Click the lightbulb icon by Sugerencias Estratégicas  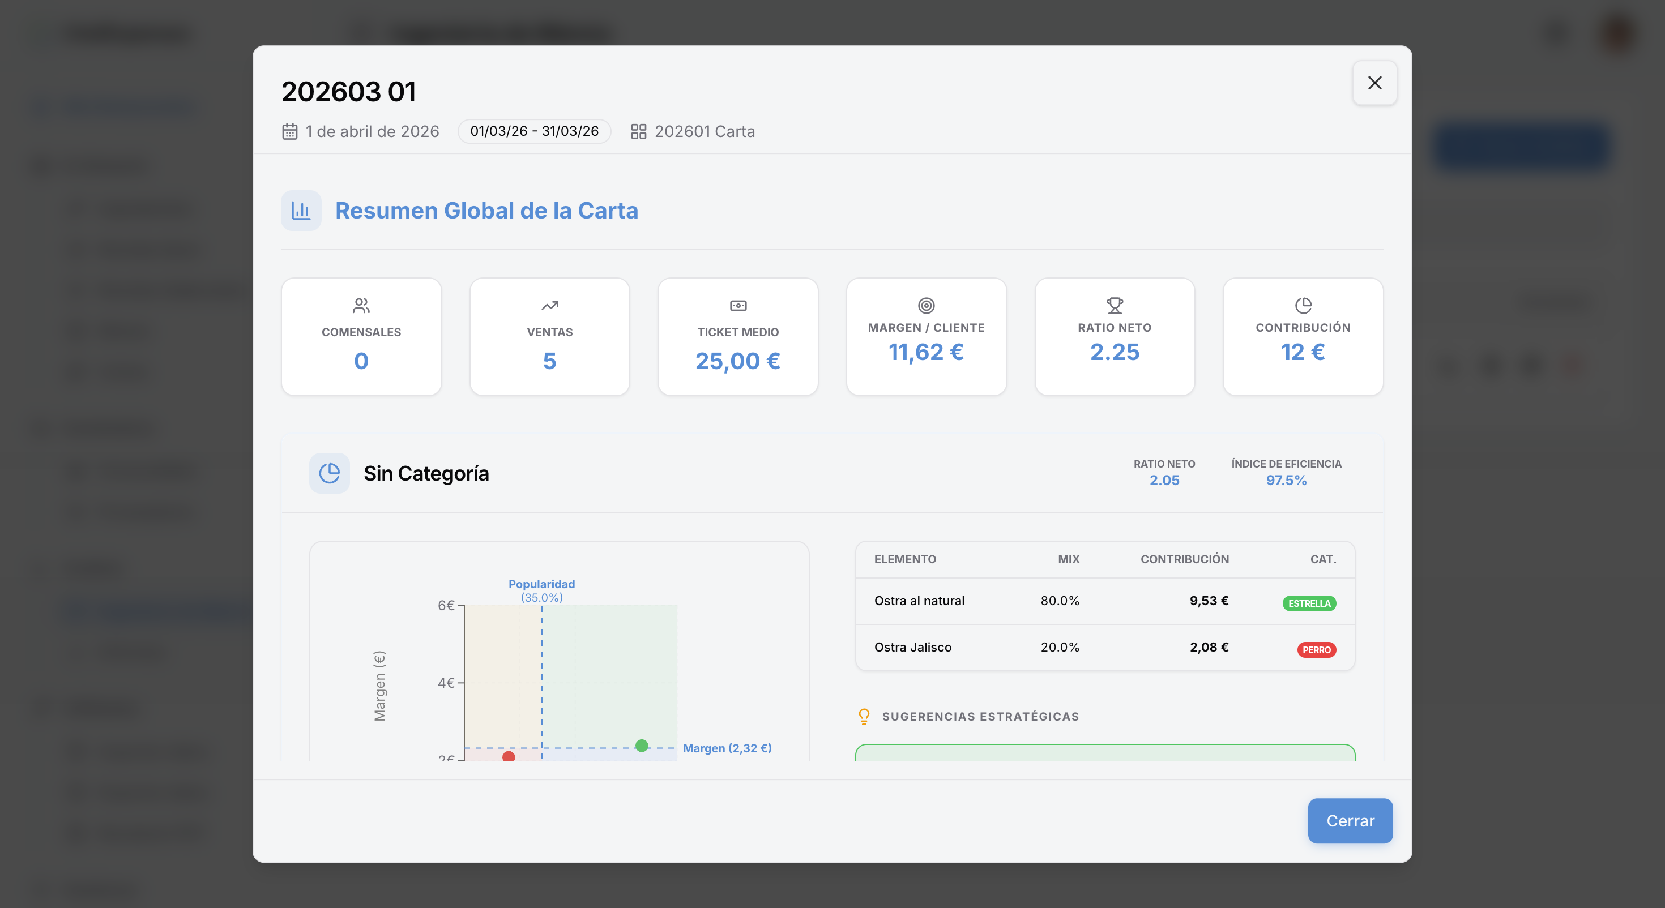point(864,716)
